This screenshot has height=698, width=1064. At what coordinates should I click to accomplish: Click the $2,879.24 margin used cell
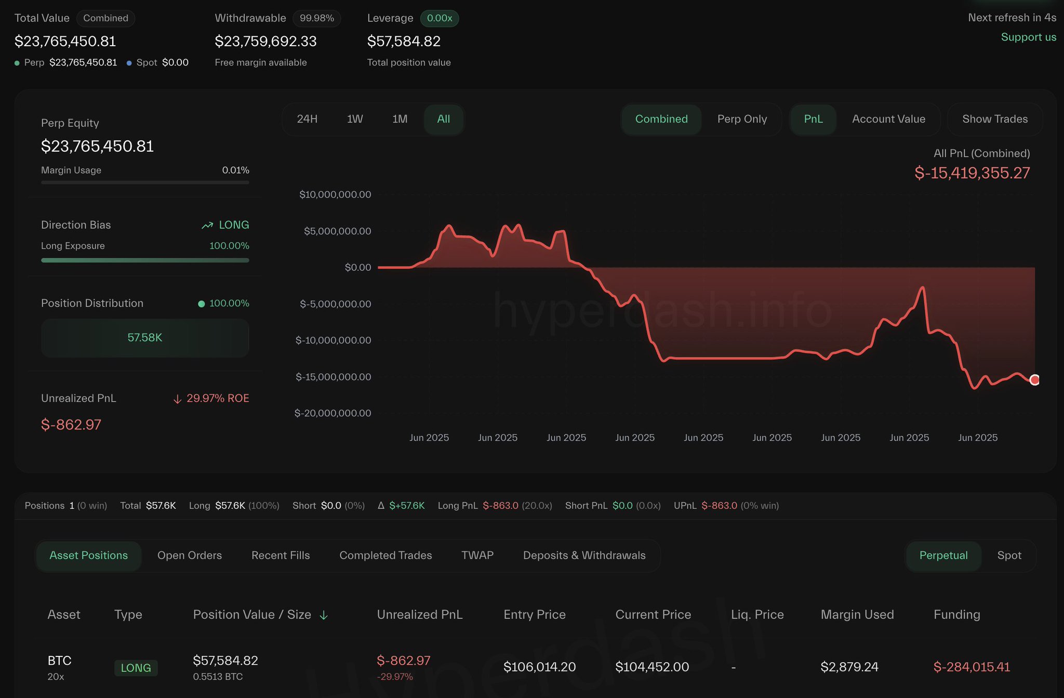[849, 667]
